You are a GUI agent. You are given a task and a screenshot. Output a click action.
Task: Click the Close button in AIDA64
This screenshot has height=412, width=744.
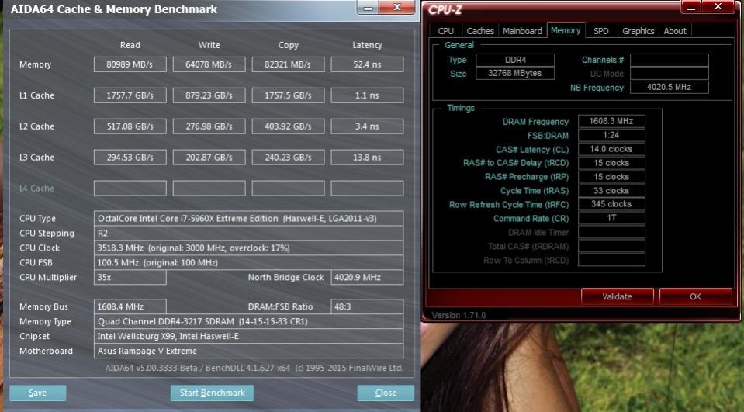(386, 393)
